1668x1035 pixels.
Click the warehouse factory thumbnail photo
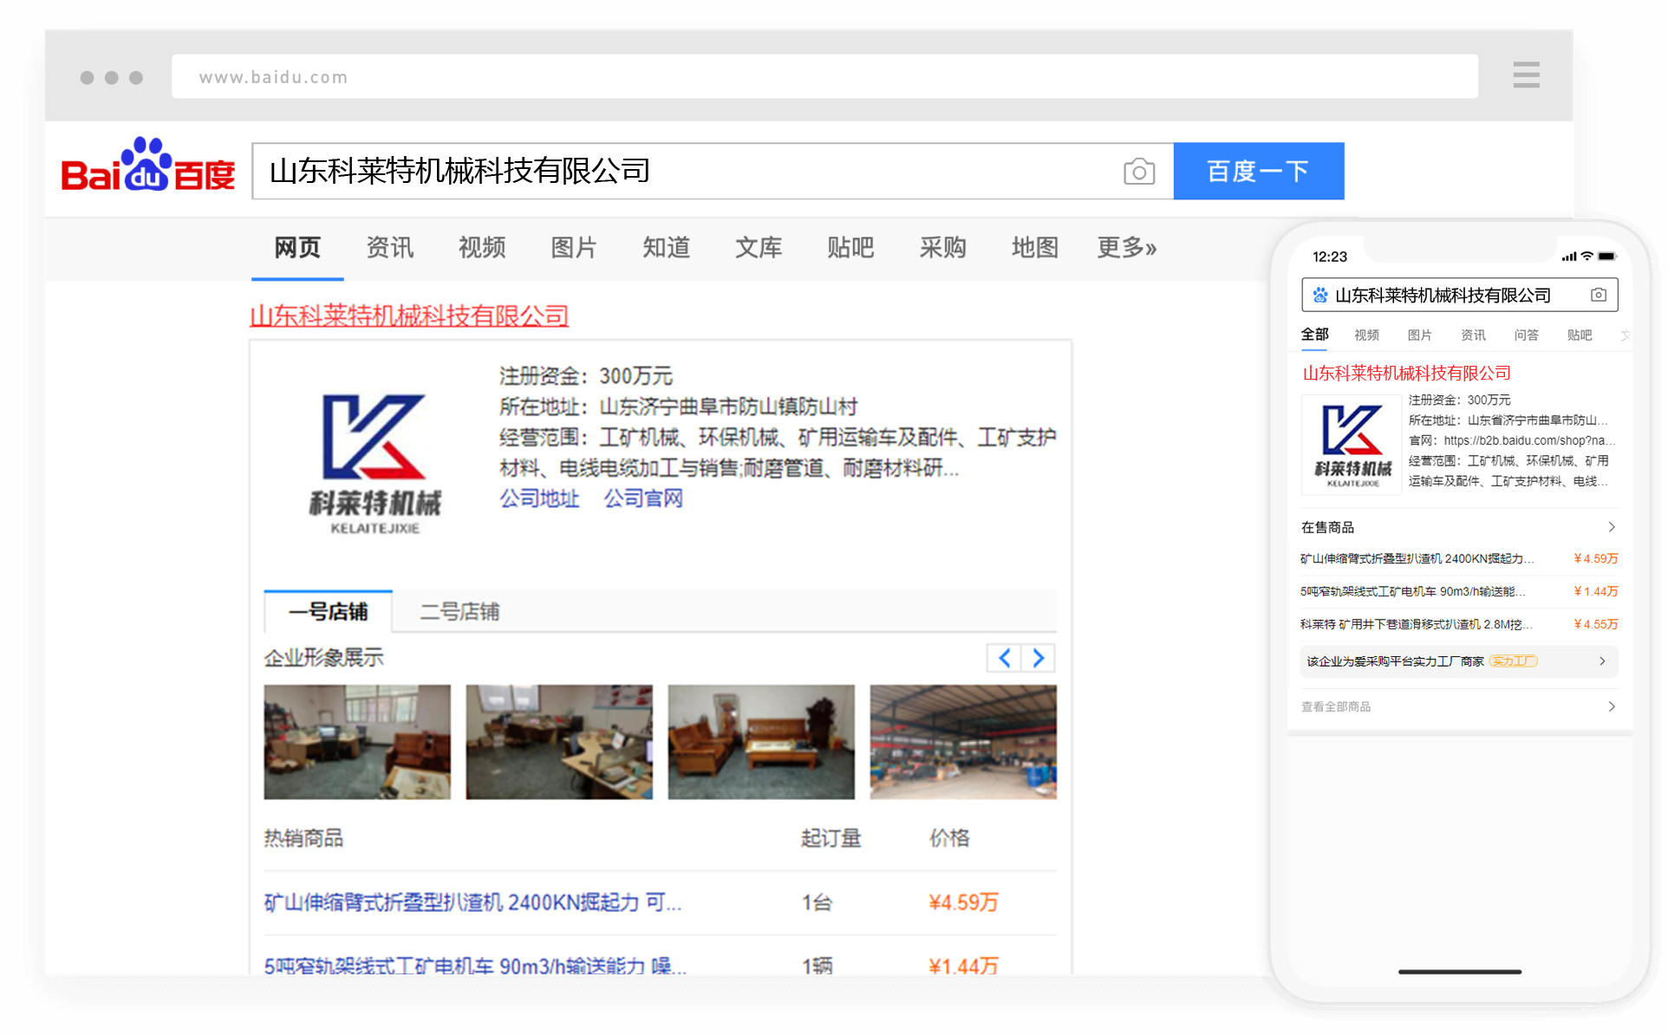point(963,742)
